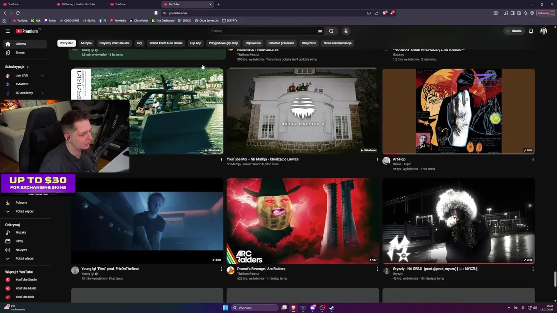
Task: Open the Art-Hop video thumbnail
Action: 458,111
